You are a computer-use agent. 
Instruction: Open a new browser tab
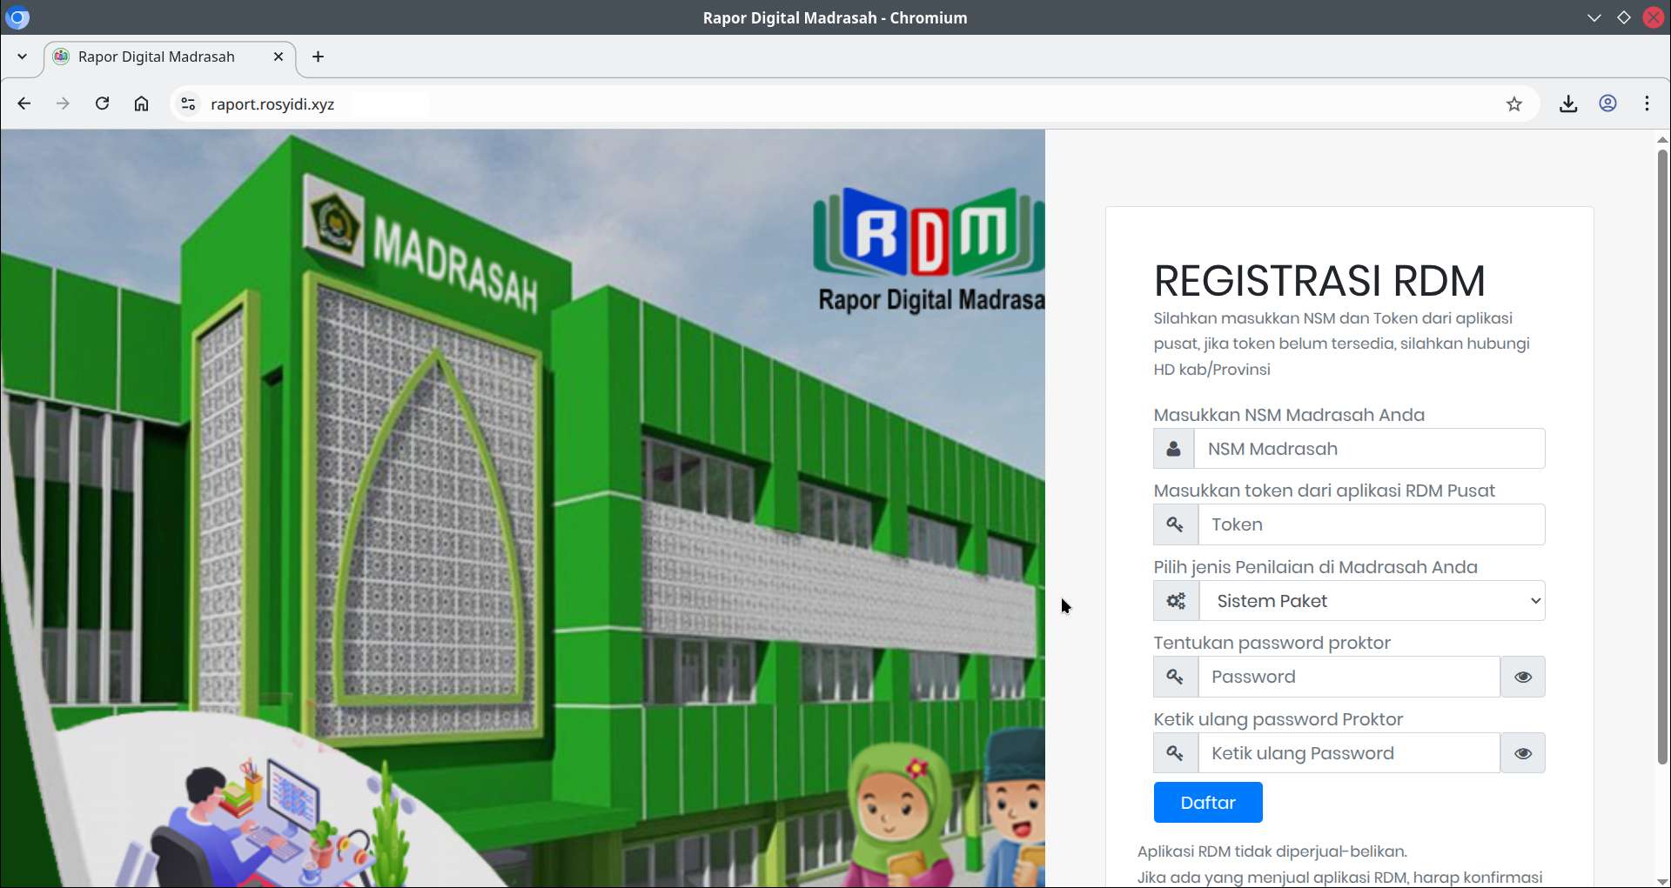[318, 57]
